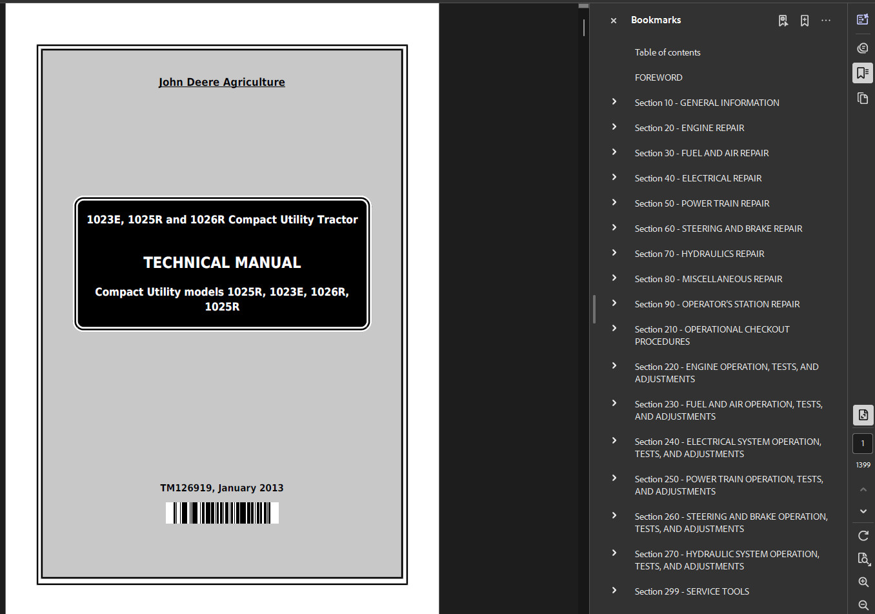Screen dimensions: 875x614
Task: Click the add new bookmark icon
Action: click(x=805, y=21)
